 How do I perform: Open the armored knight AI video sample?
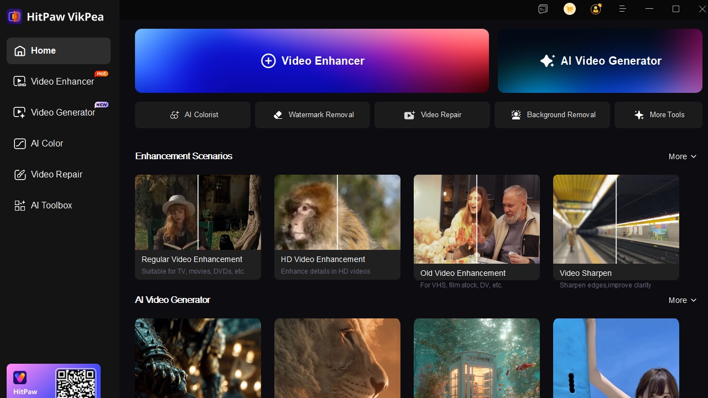(x=198, y=358)
